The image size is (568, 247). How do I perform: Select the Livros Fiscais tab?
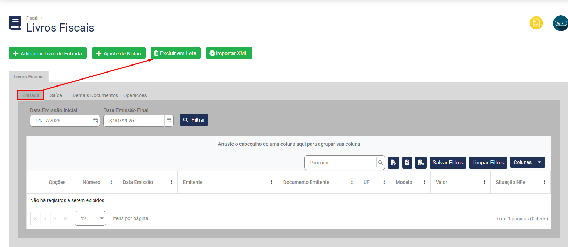coord(29,77)
